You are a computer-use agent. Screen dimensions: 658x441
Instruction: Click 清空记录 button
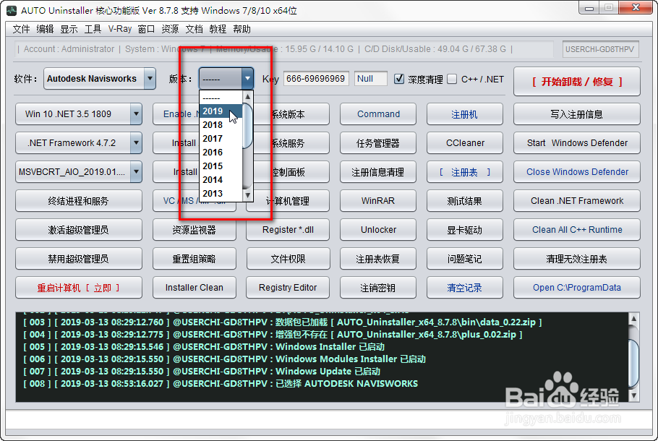pos(464,288)
